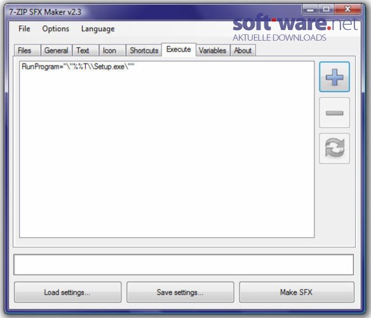Add a new RunProgram entry with the plus icon
The image size is (371, 318).
tap(334, 77)
